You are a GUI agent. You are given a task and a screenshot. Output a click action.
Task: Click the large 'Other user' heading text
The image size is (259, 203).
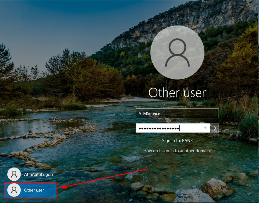[177, 93]
